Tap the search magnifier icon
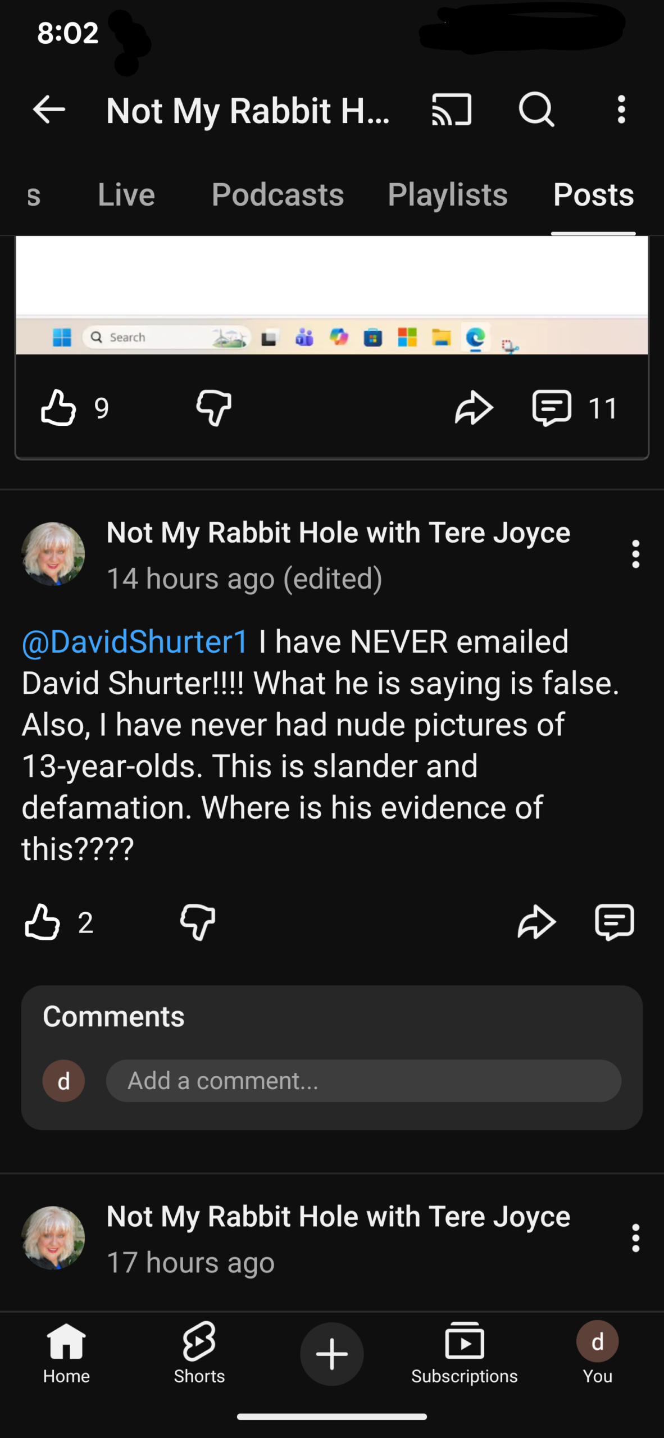664x1438 pixels. coord(536,110)
